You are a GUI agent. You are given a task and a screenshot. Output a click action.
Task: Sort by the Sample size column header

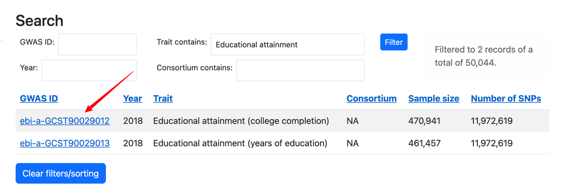pos(434,99)
